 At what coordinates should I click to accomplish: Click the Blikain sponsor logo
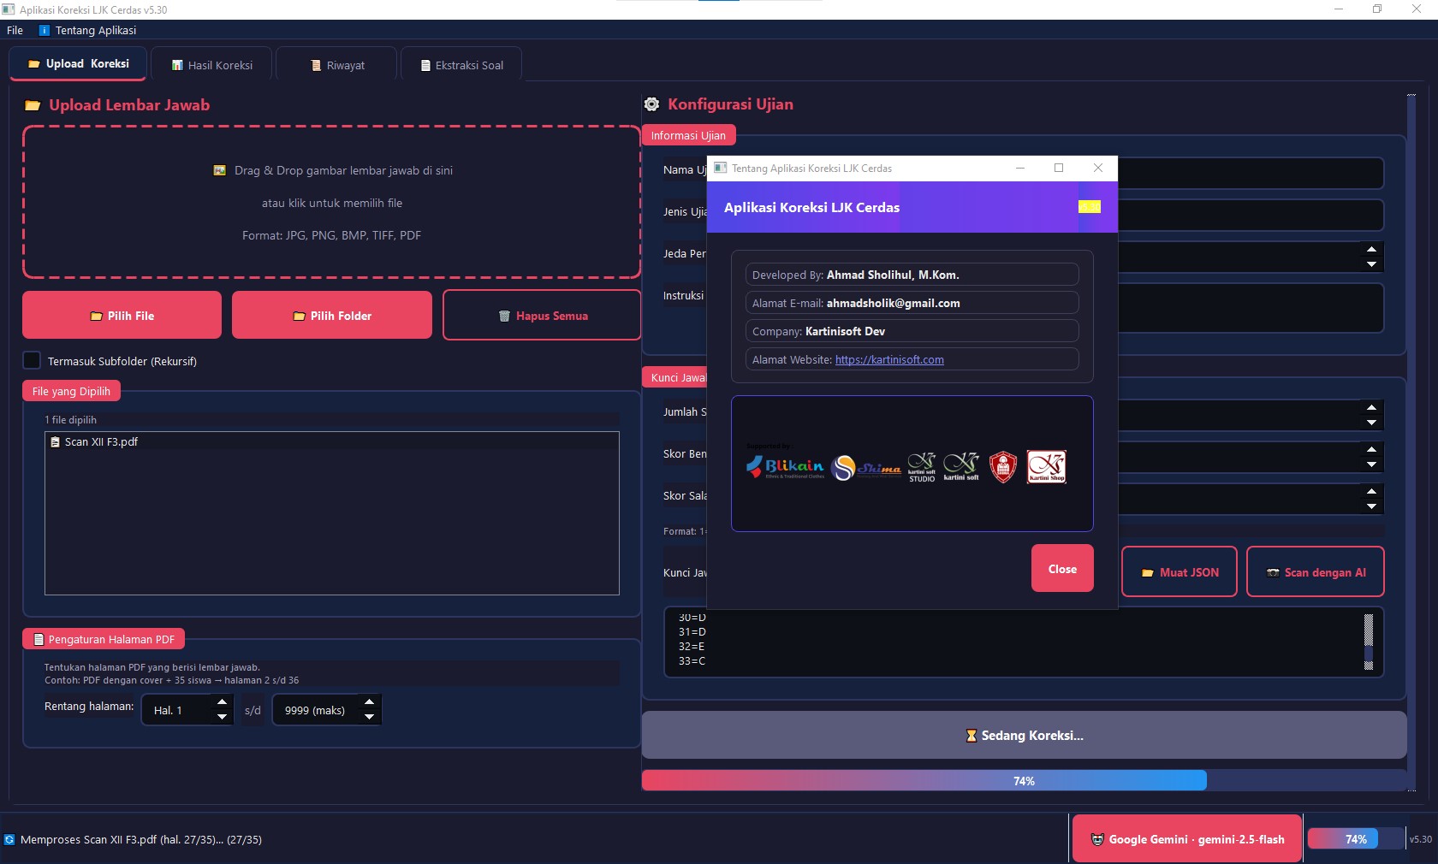point(784,467)
